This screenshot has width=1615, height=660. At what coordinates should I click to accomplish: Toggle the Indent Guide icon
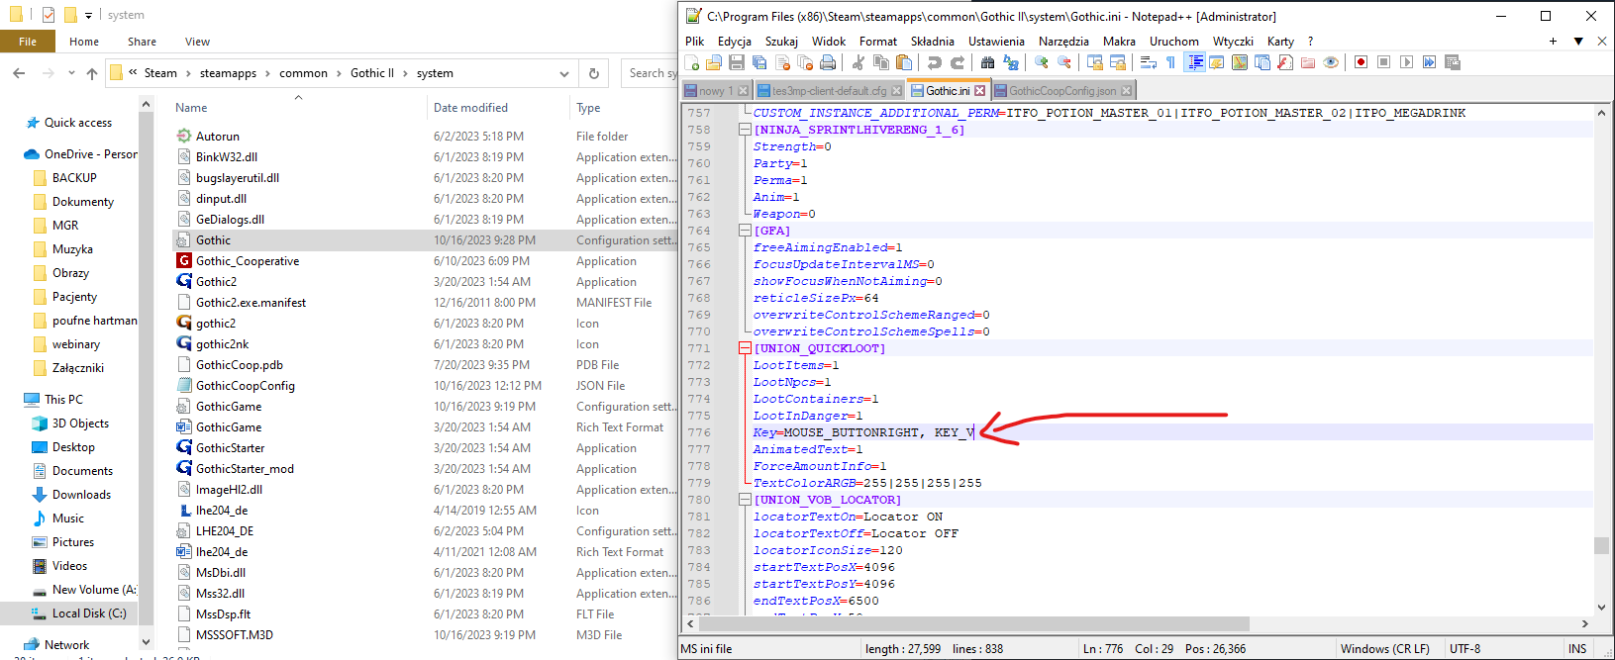(x=1195, y=62)
